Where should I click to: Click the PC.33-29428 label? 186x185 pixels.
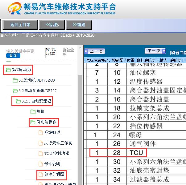tap(51, 52)
